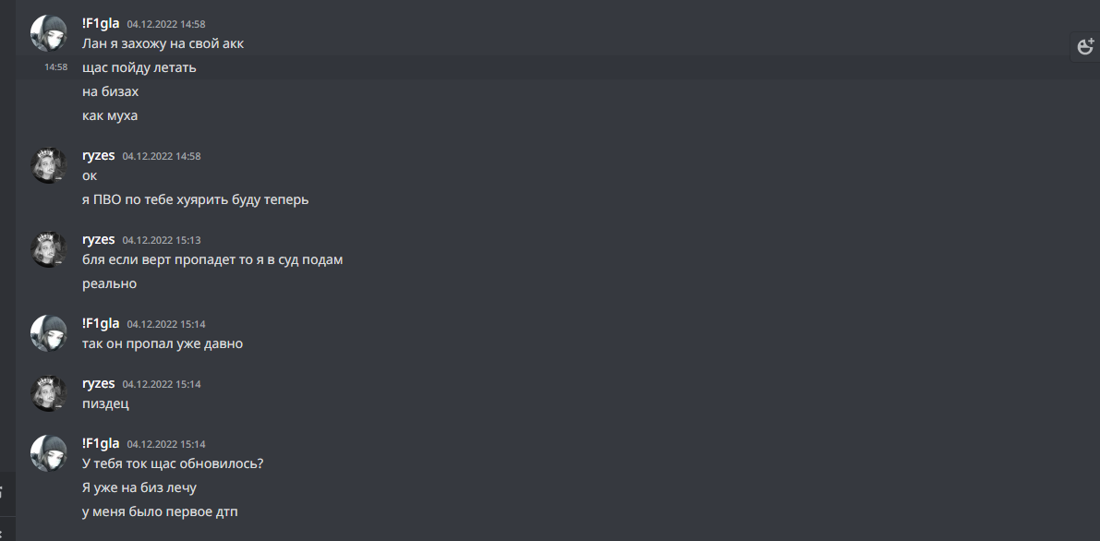The height and width of the screenshot is (541, 1100).
Task: Click username !F1gla above "Лан я захожу на свой акк"
Action: [x=101, y=23]
